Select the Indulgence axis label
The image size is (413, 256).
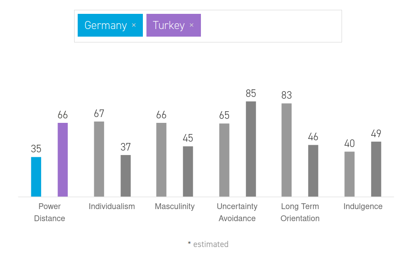(363, 206)
